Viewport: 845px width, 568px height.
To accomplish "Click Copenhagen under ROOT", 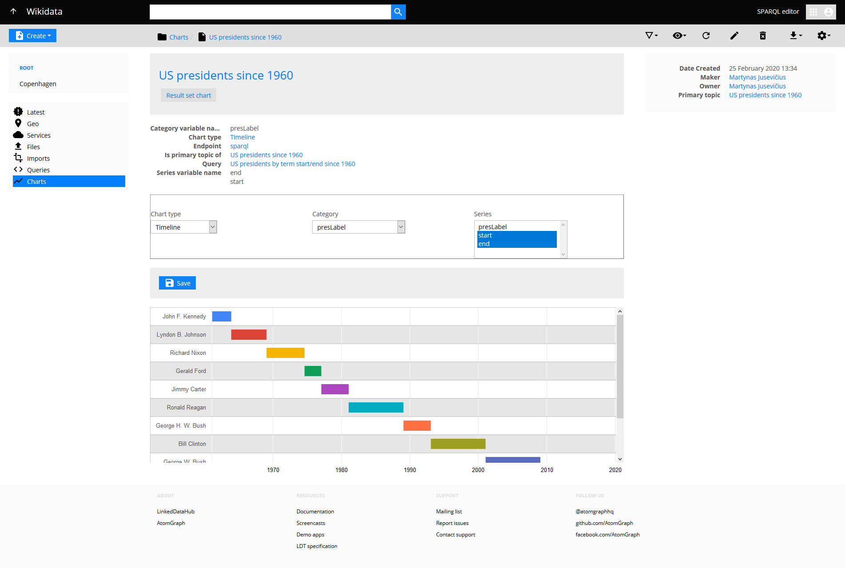I will (38, 83).
